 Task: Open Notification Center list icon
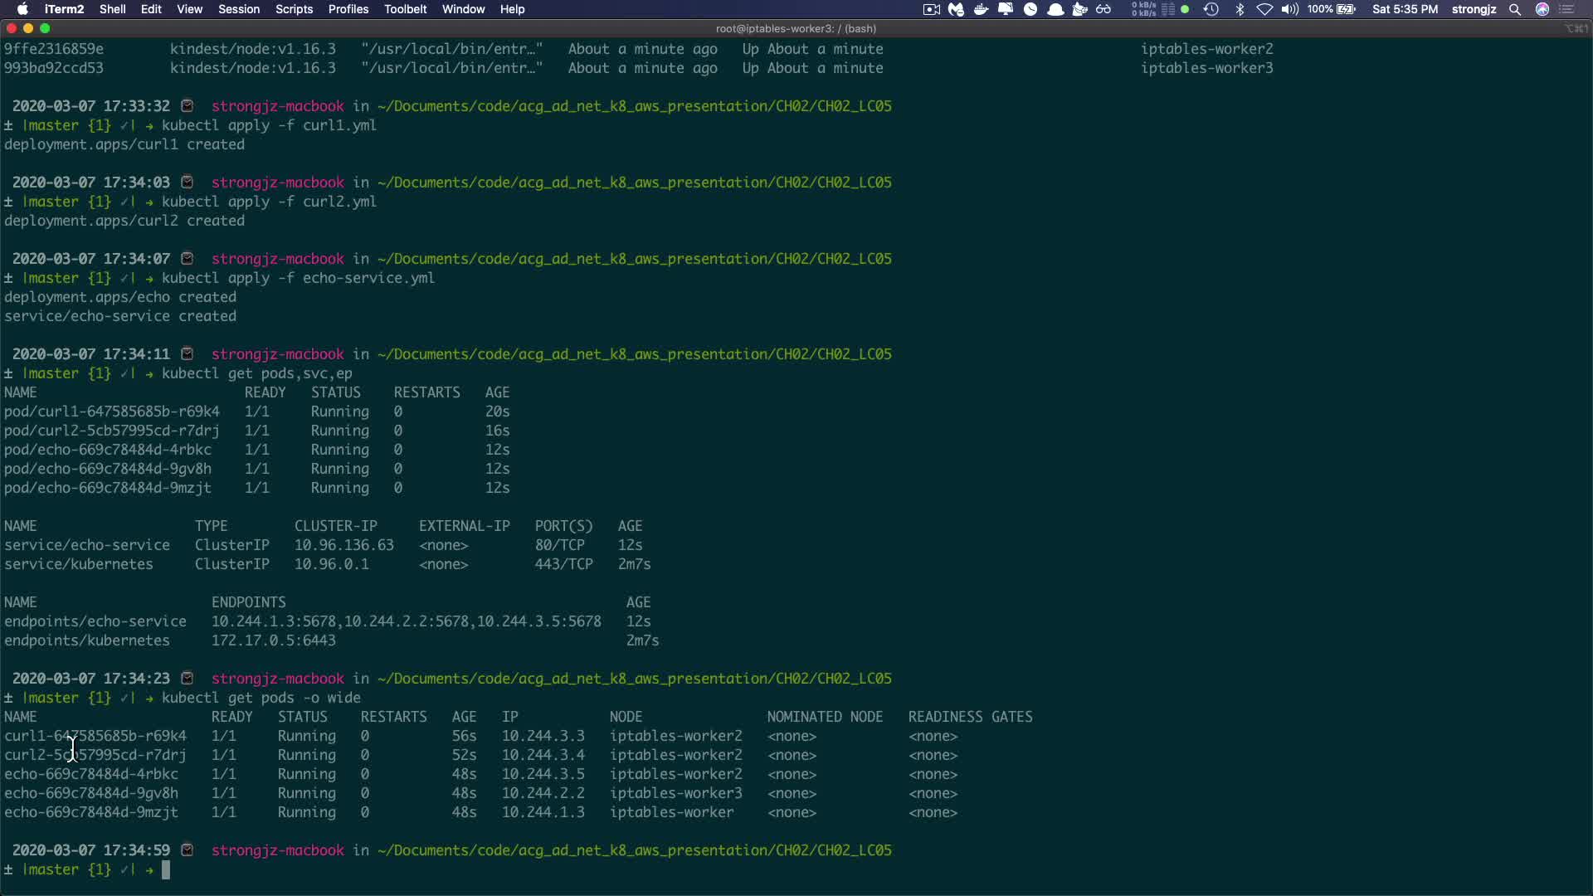tap(1567, 9)
